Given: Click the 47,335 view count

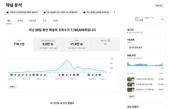Looking at the screenshot, I should [x=161, y=84].
